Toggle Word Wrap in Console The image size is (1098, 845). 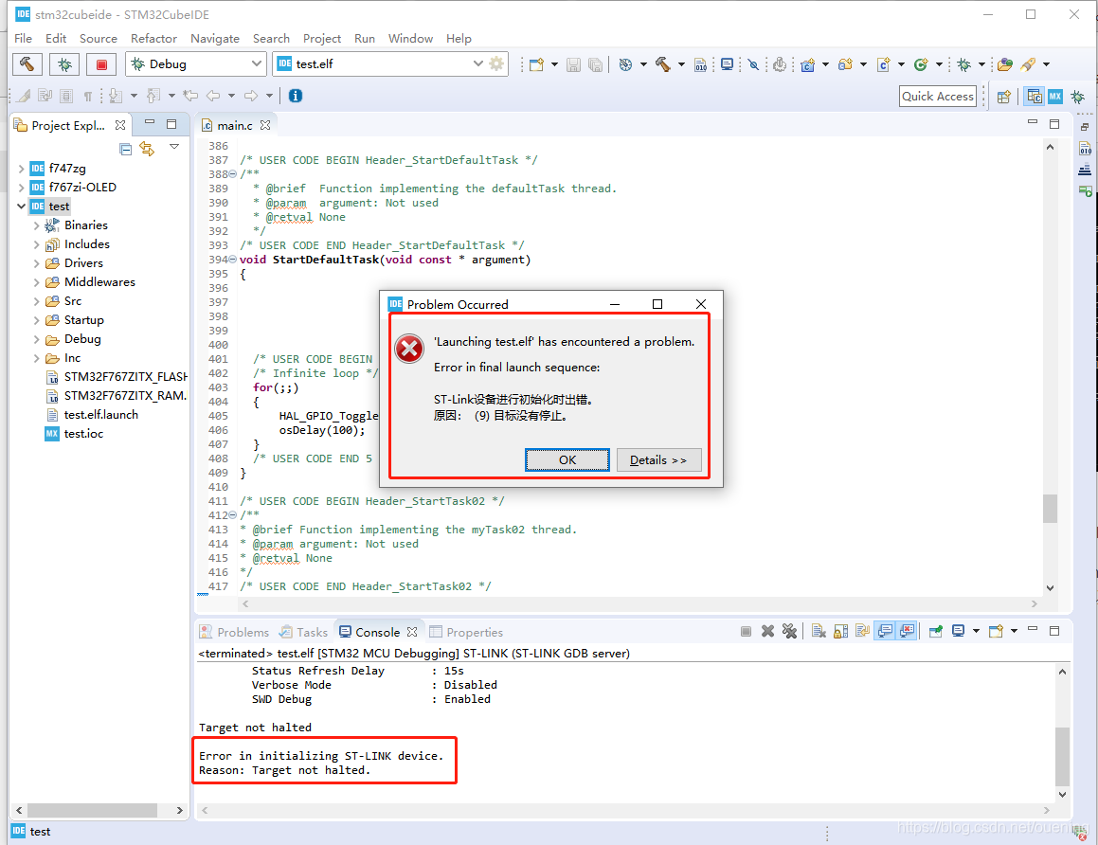tap(862, 632)
